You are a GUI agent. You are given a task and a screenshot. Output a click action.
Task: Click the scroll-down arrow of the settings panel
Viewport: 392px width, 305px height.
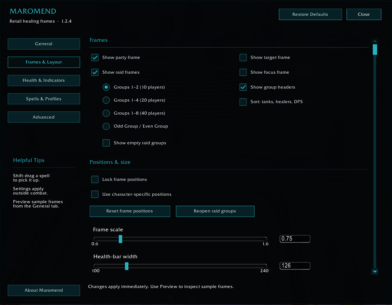point(375,272)
